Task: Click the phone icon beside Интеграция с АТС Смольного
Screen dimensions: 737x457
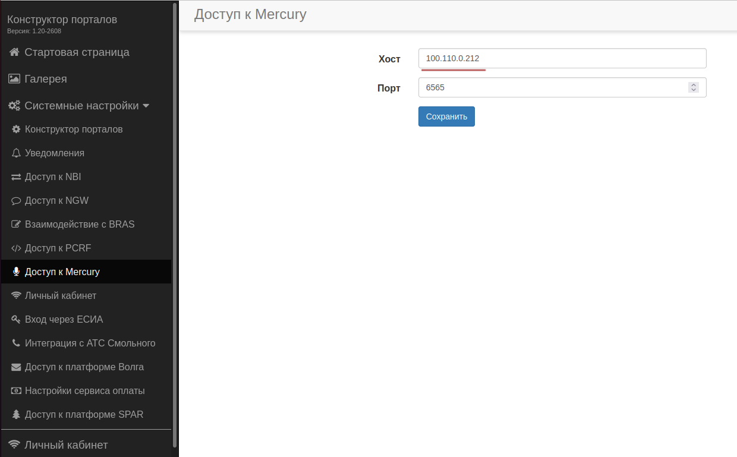Action: (x=16, y=343)
